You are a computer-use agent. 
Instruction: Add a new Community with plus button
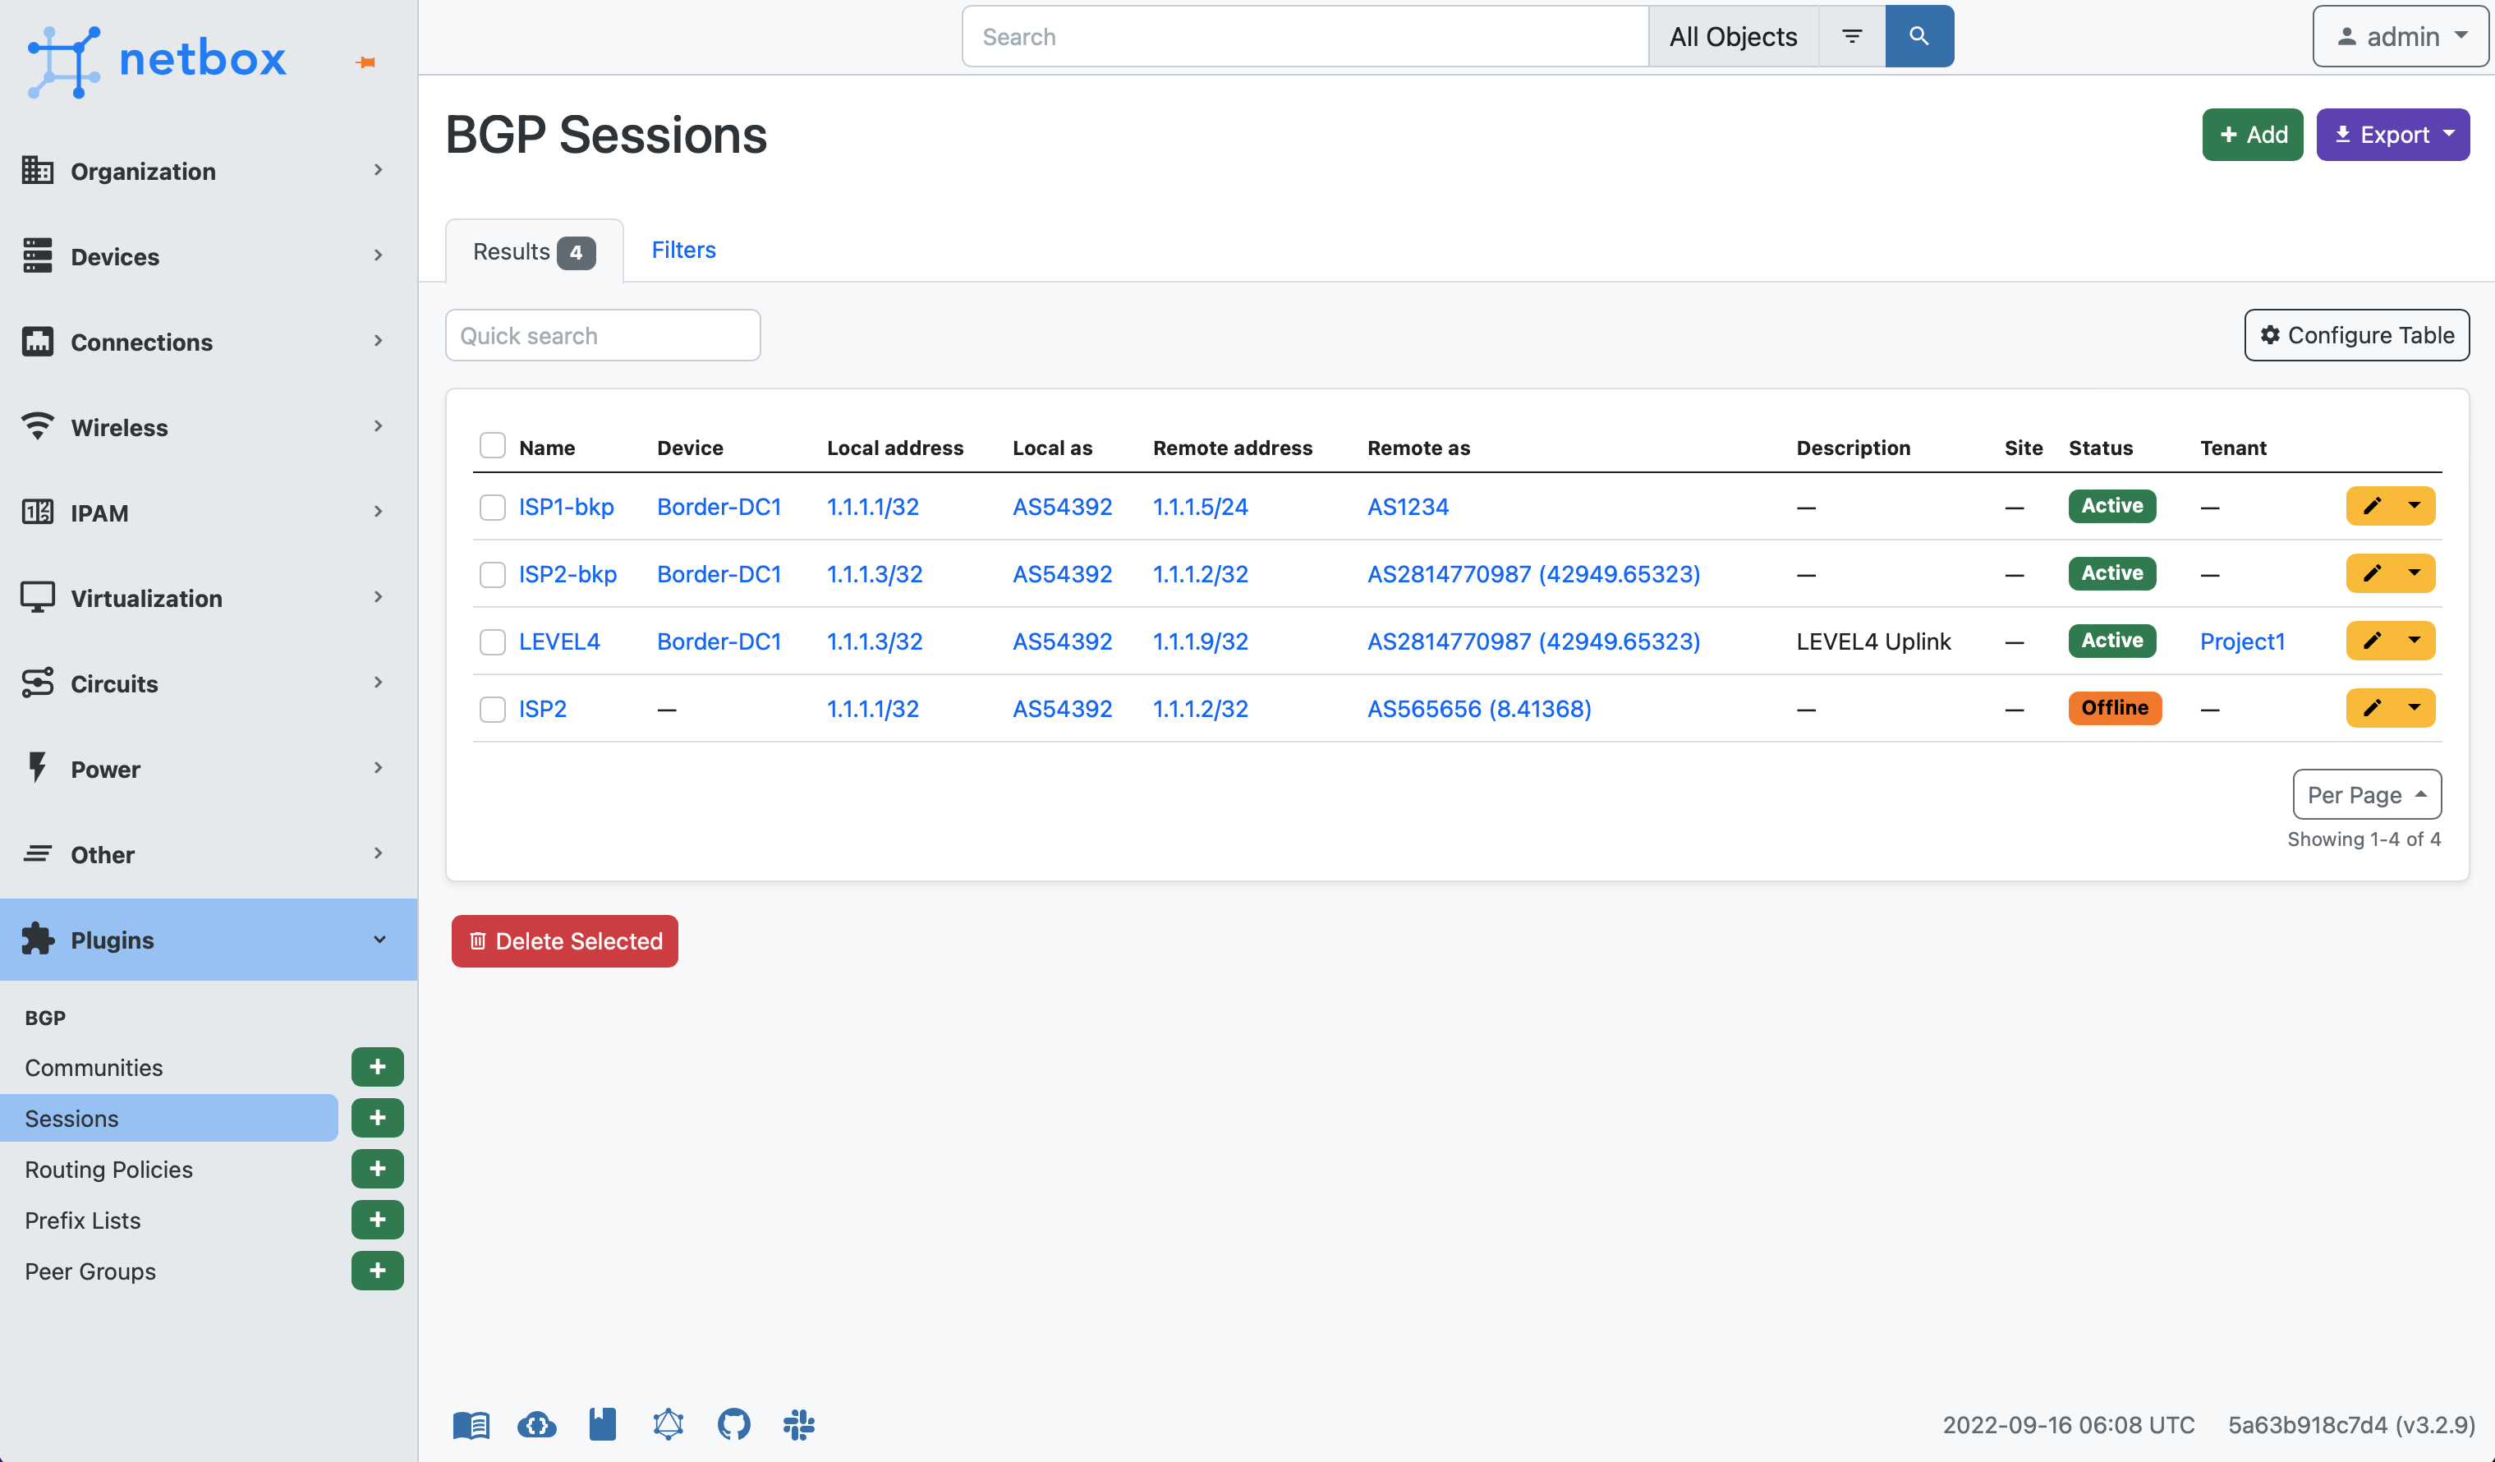(x=377, y=1067)
